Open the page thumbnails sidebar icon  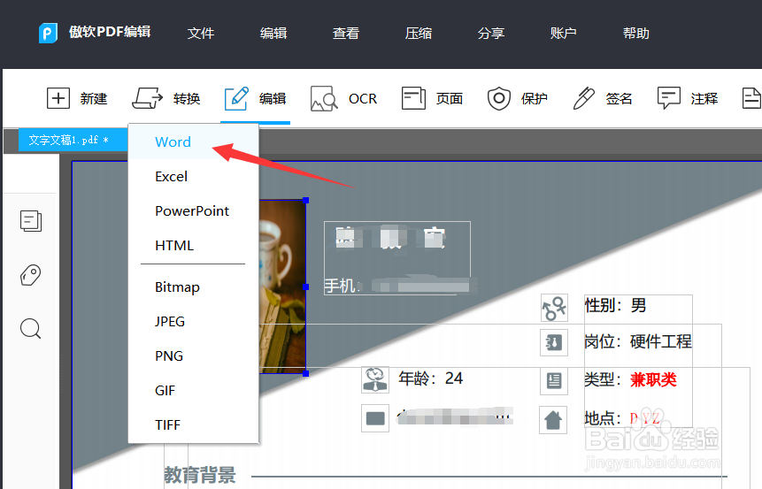pos(31,221)
